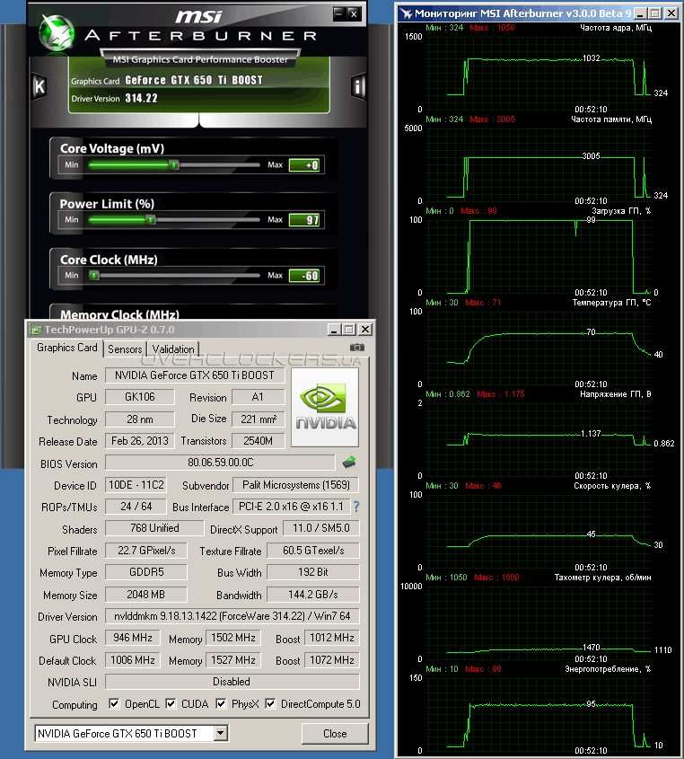Close GPU-Z with the title bar X
The width and height of the screenshot is (684, 759).
click(365, 330)
